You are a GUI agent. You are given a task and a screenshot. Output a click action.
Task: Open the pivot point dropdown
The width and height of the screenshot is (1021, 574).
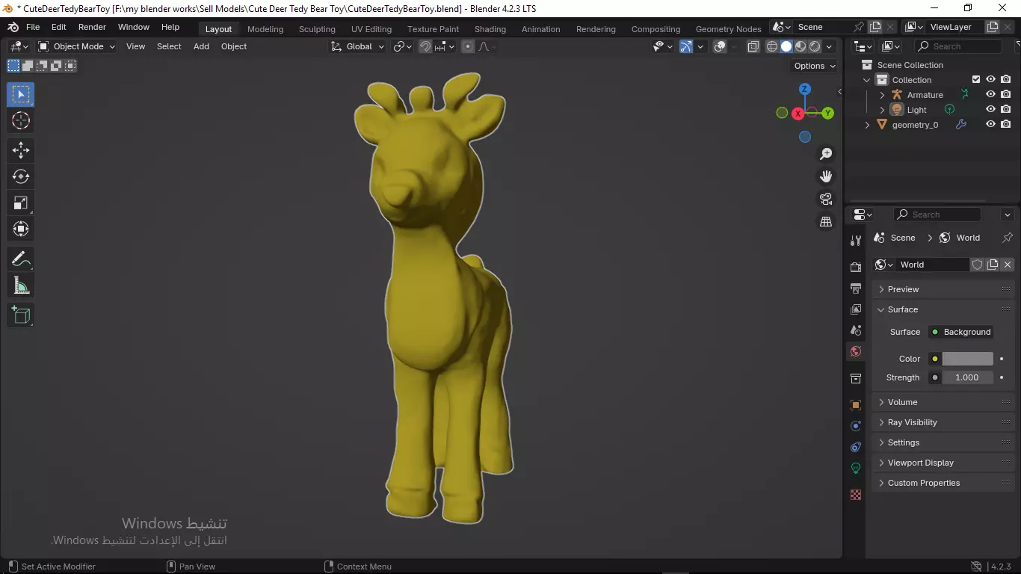404,46
